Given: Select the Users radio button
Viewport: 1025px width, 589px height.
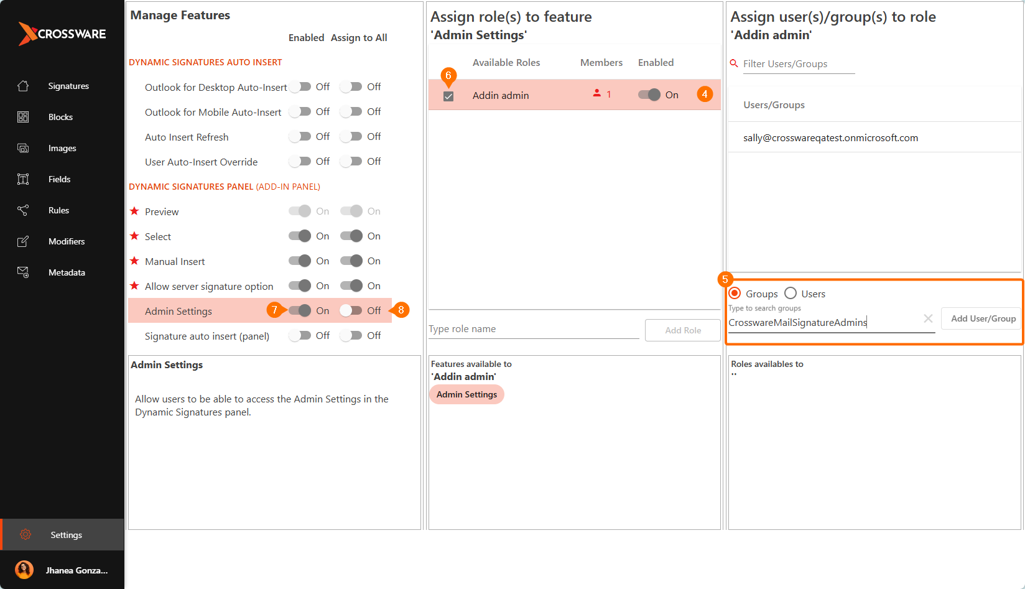Looking at the screenshot, I should click(791, 293).
